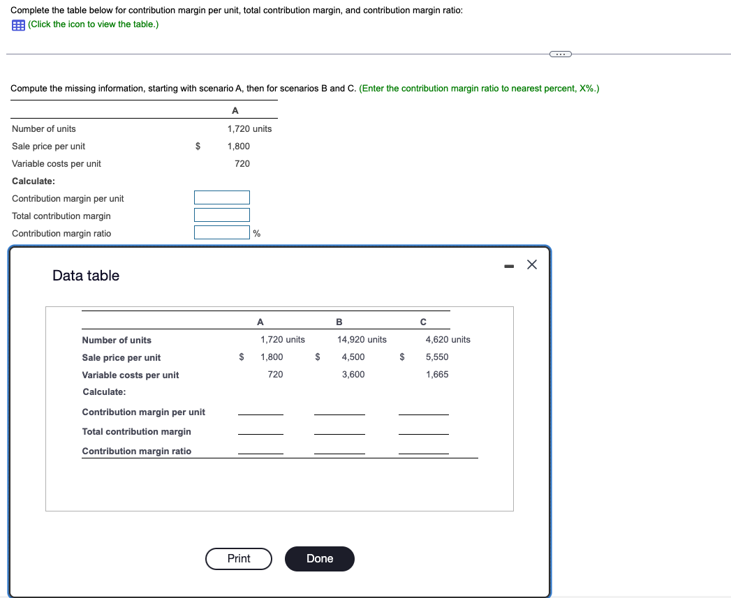Image resolution: width=731 pixels, height=598 pixels.
Task: Select column B header in the Data table
Action: pyautogui.click(x=339, y=322)
